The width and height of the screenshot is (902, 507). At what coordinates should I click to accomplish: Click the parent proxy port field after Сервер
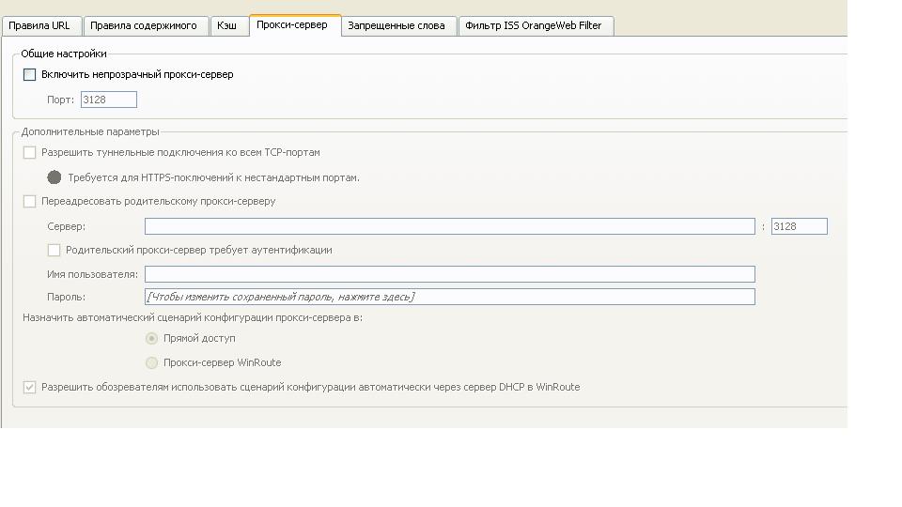coord(799,226)
